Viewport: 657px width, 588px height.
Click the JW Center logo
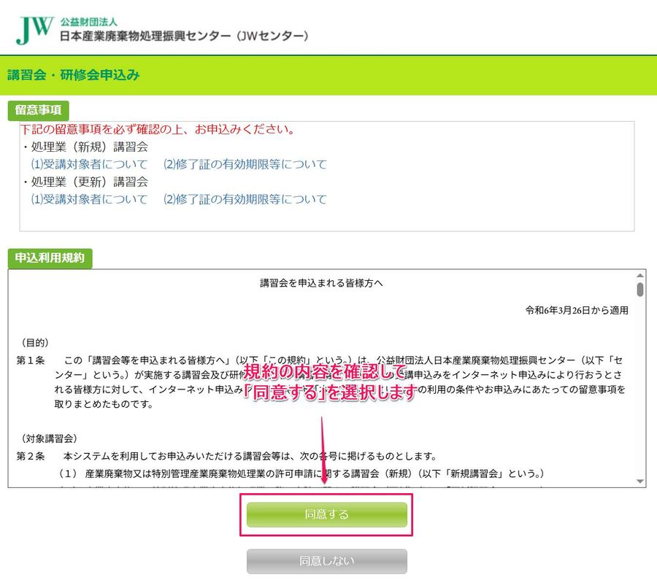(35, 30)
